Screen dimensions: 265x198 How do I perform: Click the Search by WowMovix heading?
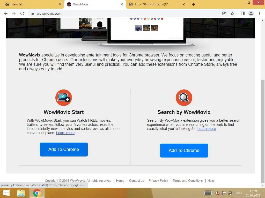(x=184, y=112)
